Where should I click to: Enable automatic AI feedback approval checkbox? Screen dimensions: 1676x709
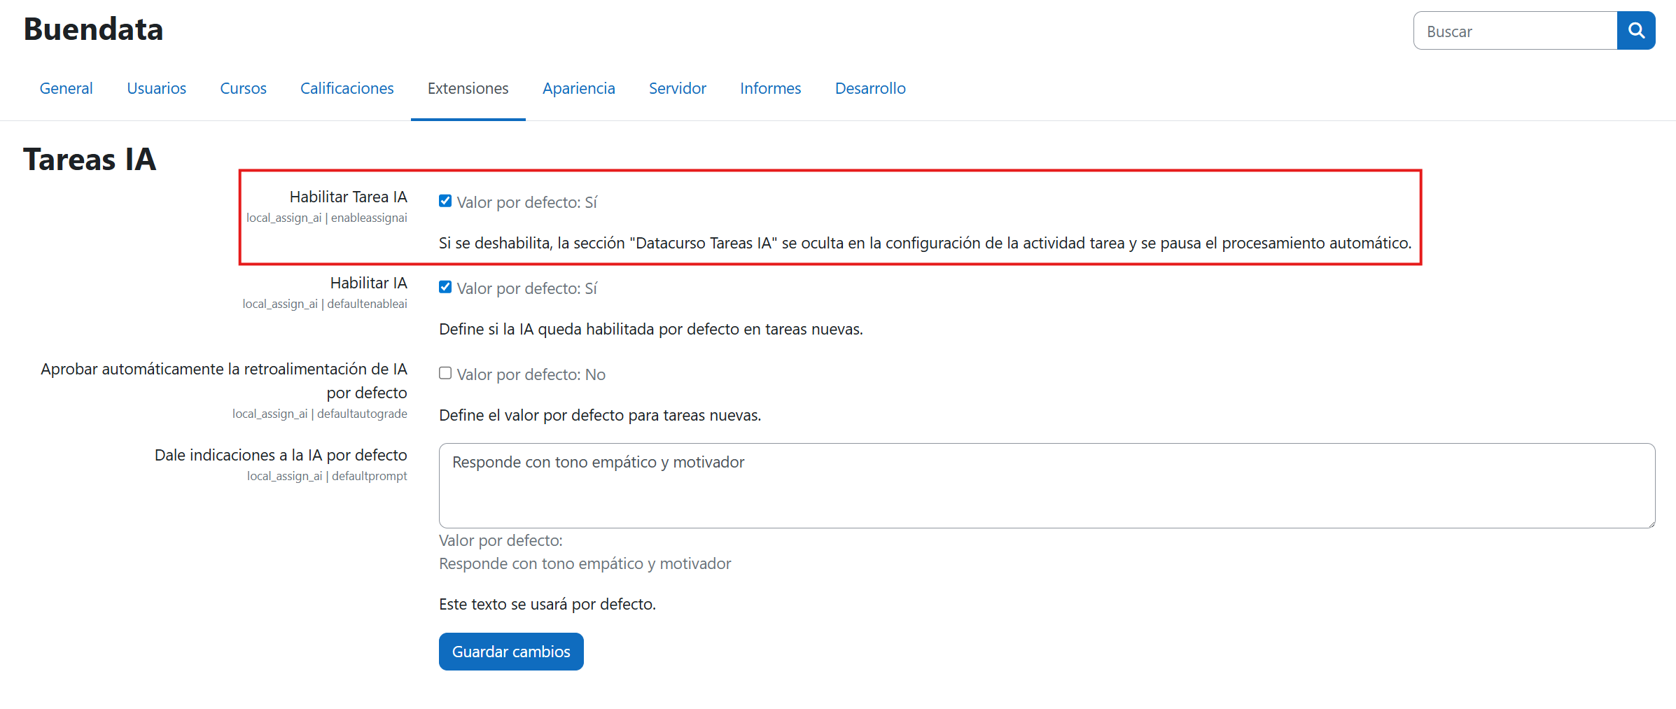[x=445, y=373]
